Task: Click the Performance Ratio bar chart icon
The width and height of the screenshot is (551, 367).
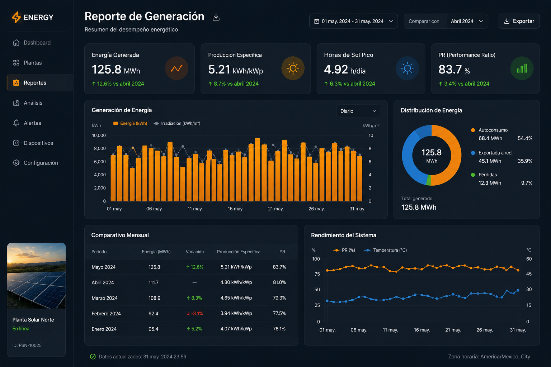Action: point(522,68)
